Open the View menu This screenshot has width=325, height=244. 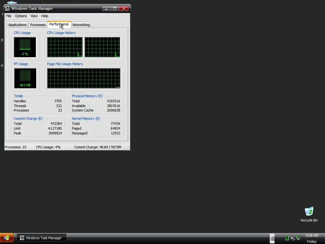pos(34,16)
